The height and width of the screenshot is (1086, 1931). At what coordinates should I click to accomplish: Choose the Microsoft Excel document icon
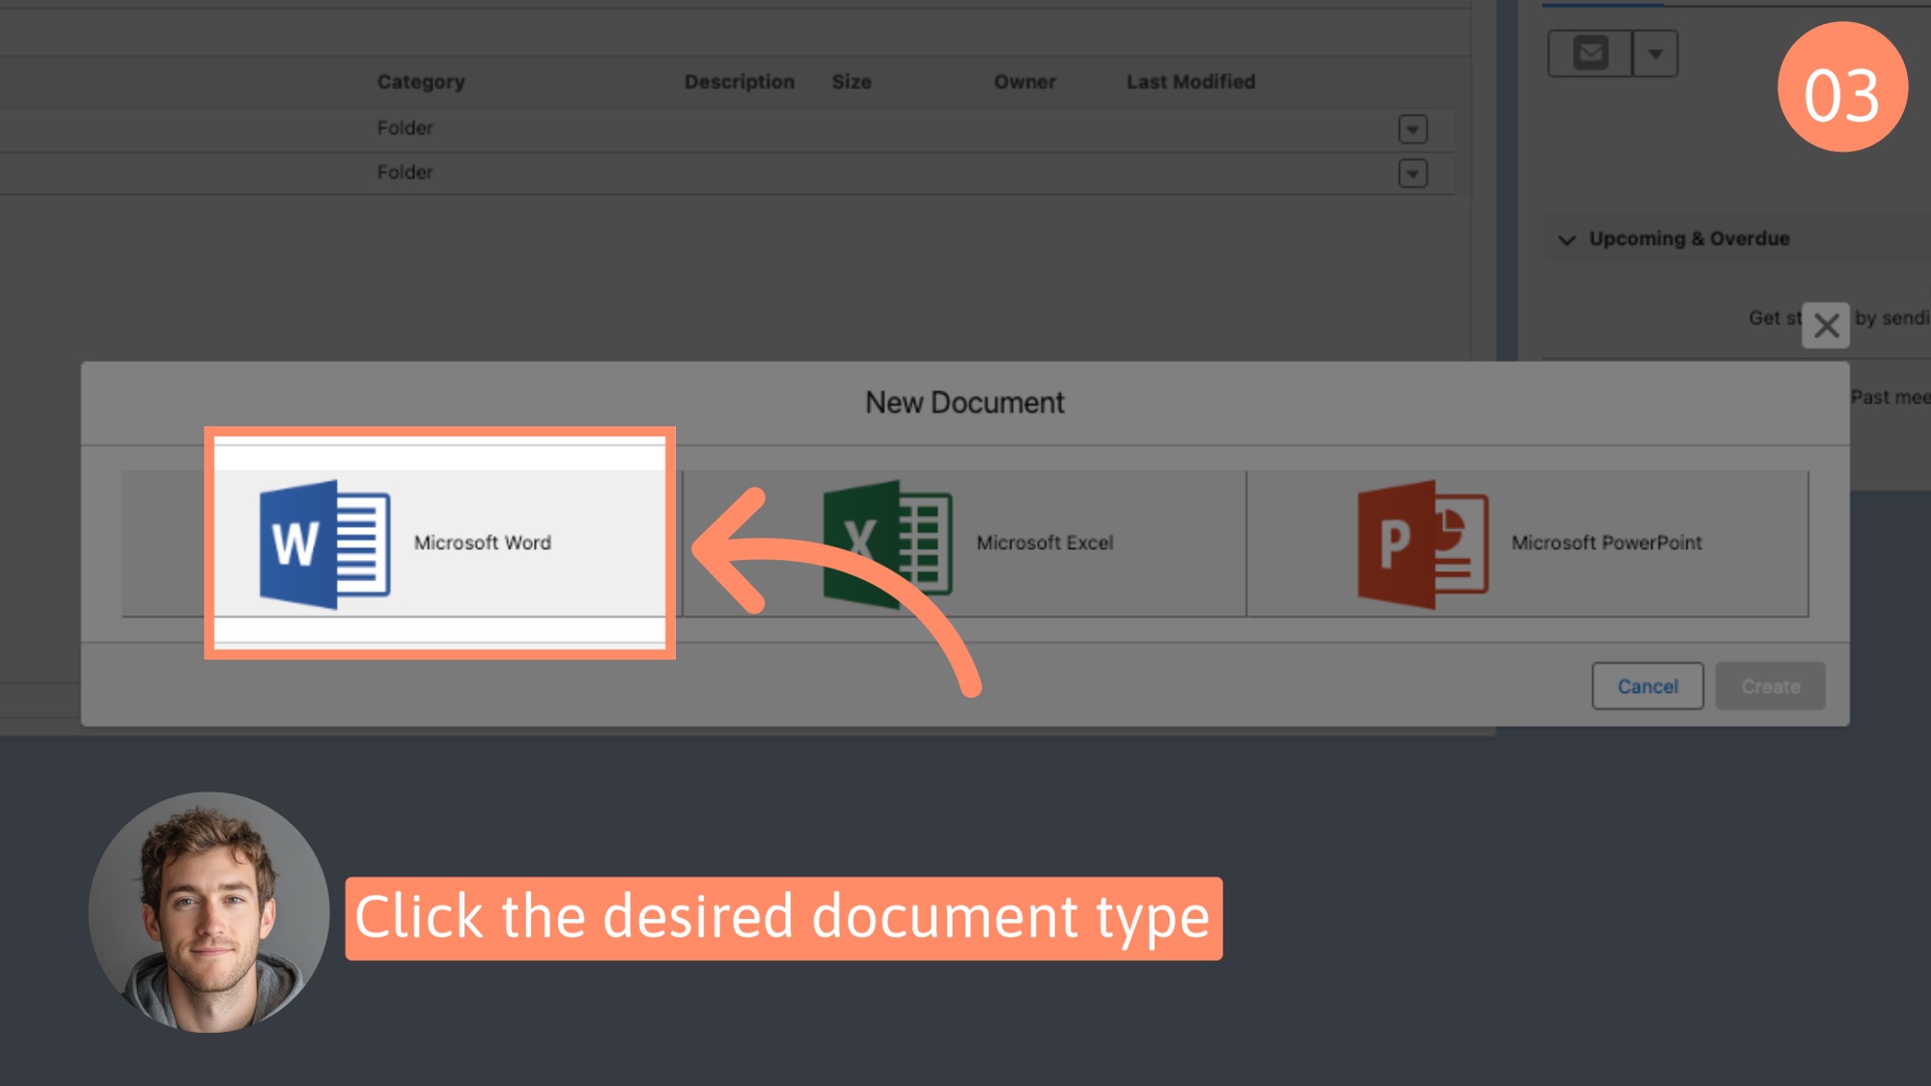click(888, 543)
